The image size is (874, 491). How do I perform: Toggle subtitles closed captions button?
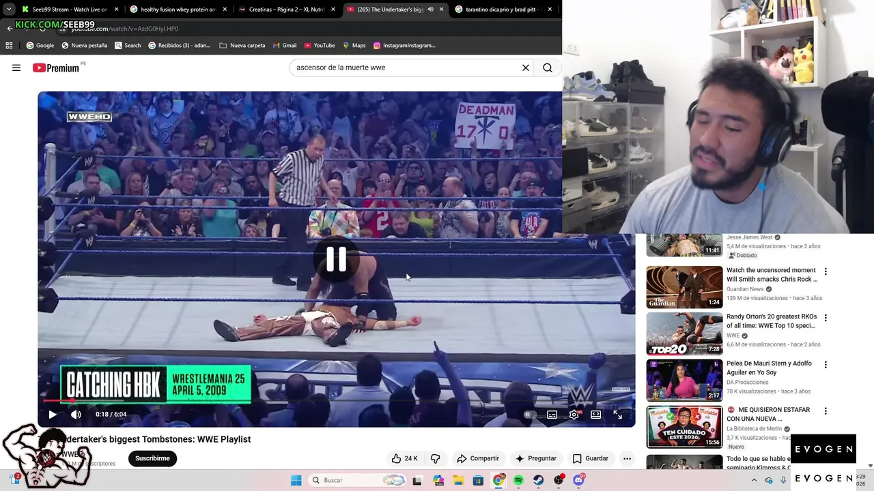(552, 414)
